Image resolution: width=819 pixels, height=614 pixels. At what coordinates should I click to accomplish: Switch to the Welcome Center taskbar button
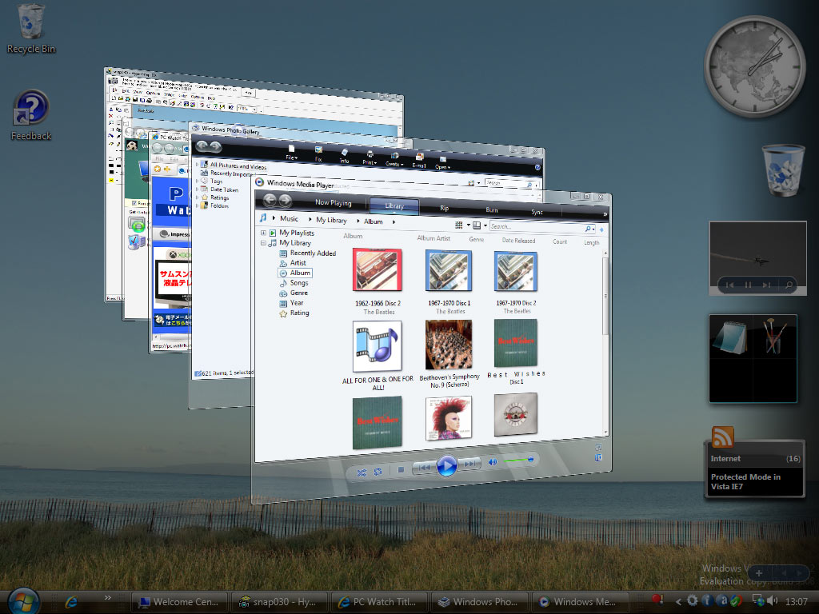(x=179, y=602)
